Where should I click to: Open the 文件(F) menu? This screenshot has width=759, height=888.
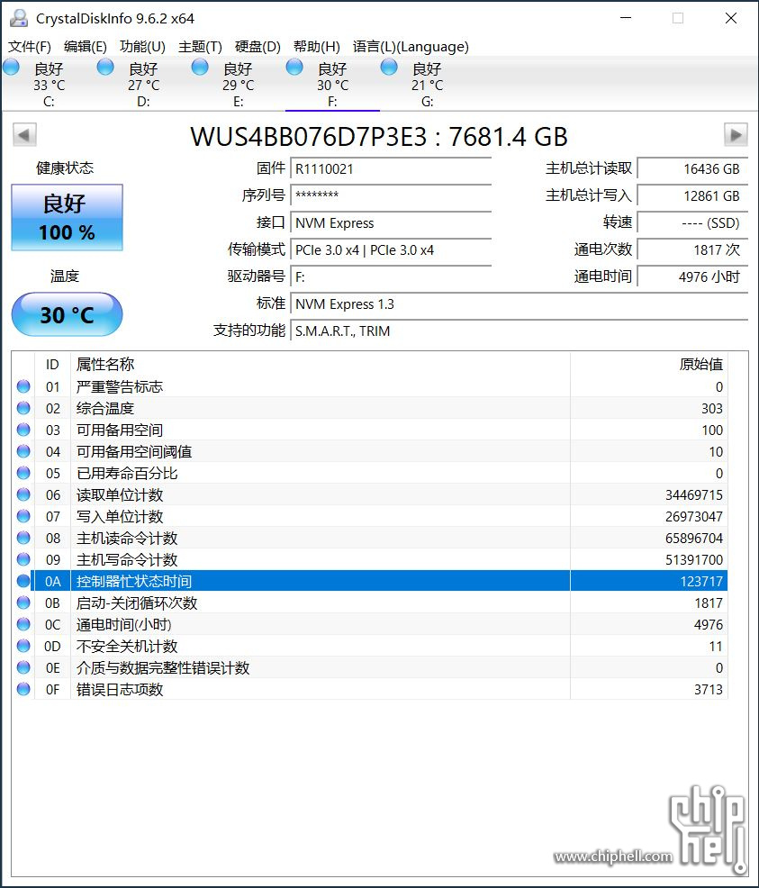30,47
